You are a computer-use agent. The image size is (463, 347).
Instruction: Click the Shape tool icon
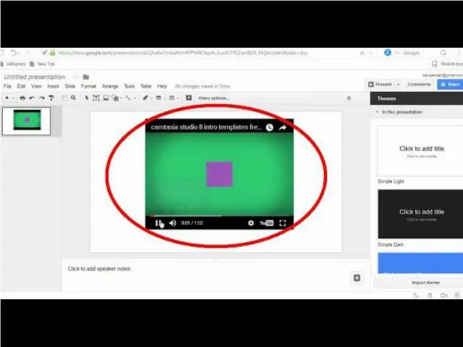[115, 98]
